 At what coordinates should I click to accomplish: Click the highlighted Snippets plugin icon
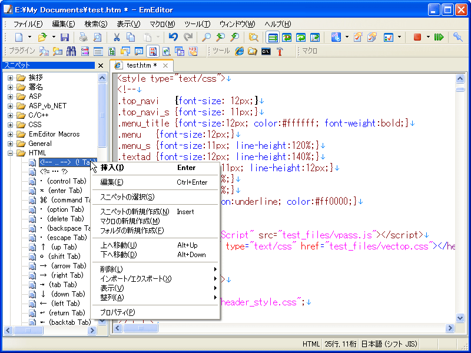[x=153, y=51]
